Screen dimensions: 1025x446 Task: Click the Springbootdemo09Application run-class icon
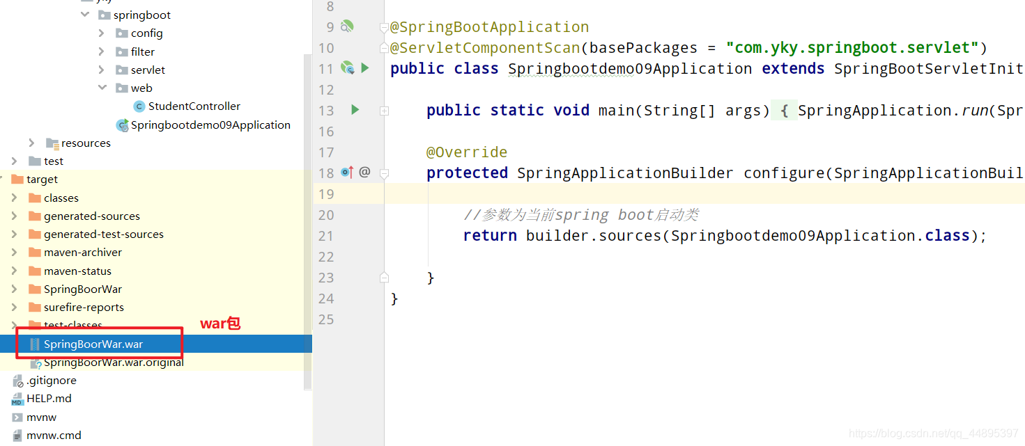tap(122, 125)
